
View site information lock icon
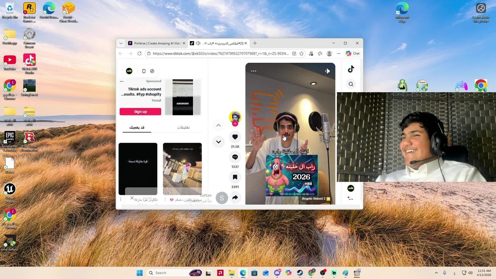(x=148, y=53)
